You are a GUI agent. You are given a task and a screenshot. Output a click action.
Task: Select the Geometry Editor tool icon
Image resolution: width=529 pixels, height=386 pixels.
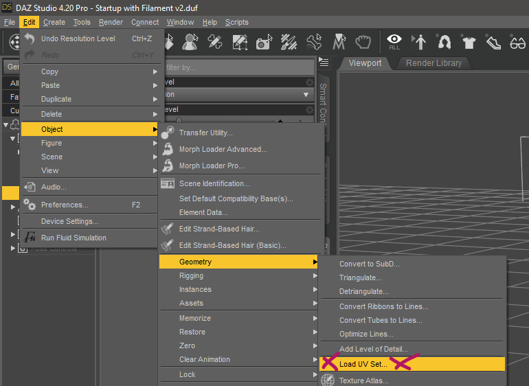pyautogui.click(x=240, y=42)
